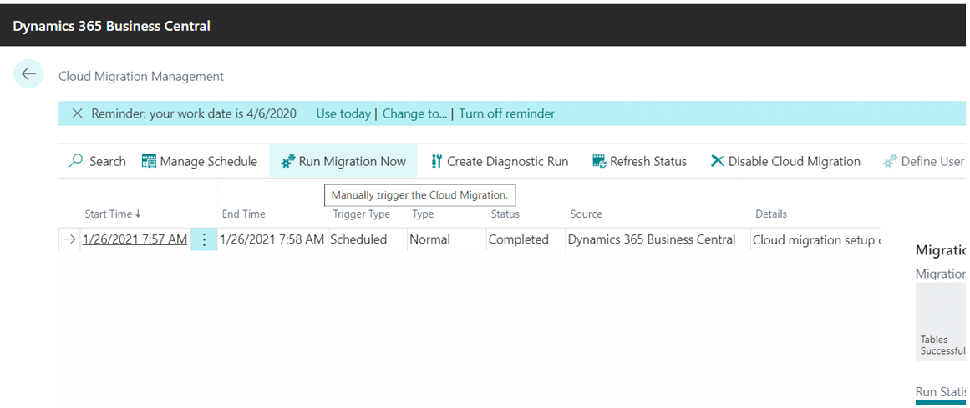This screenshot has height=408, width=970.
Task: Open Manage Schedule calendar icon
Action: 149,161
